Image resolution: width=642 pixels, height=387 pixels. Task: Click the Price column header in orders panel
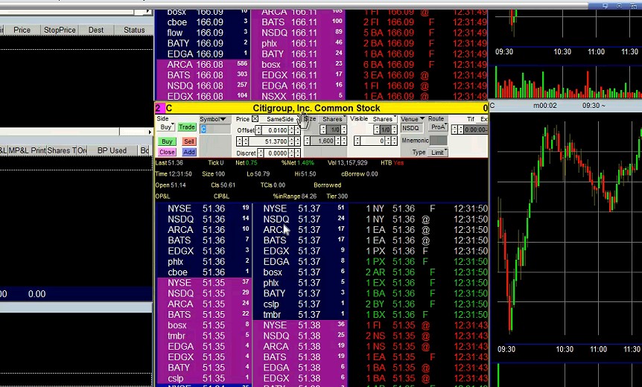click(x=22, y=30)
